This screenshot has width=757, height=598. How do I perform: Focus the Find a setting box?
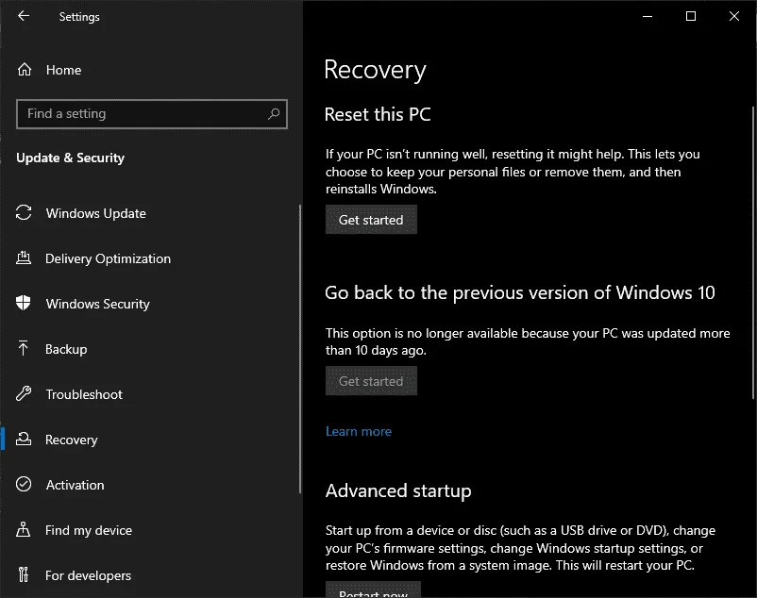tap(152, 114)
